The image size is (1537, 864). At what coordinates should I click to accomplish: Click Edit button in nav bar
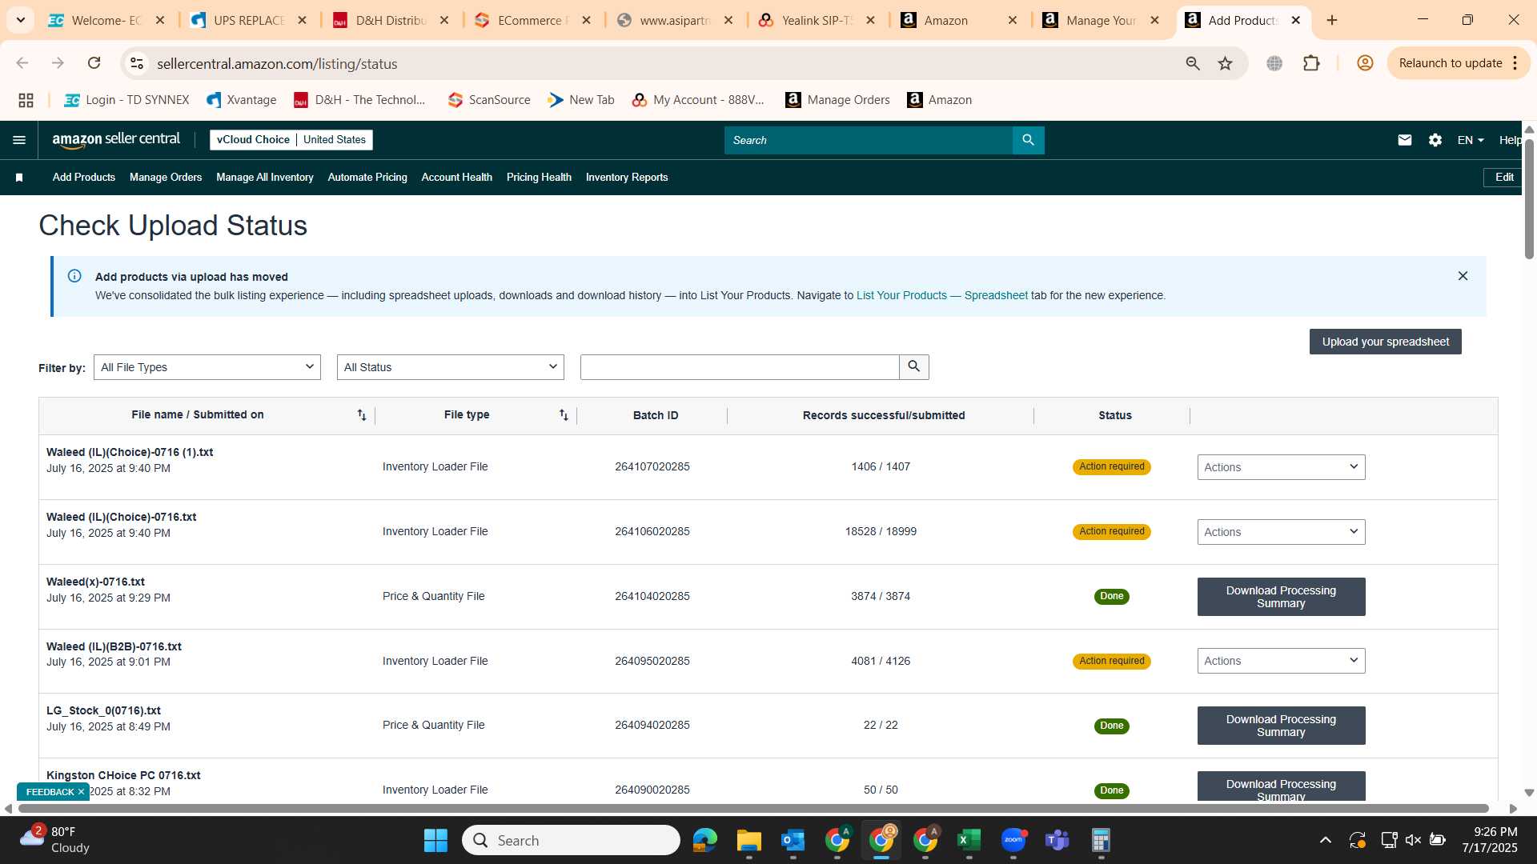(x=1503, y=178)
